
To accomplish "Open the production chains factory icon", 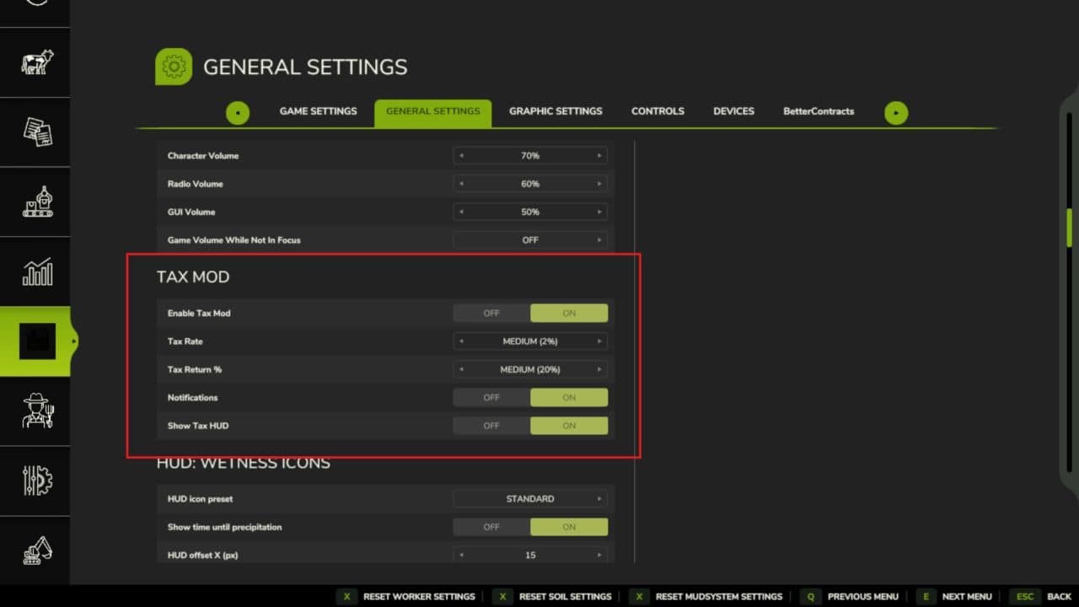I will pyautogui.click(x=35, y=201).
